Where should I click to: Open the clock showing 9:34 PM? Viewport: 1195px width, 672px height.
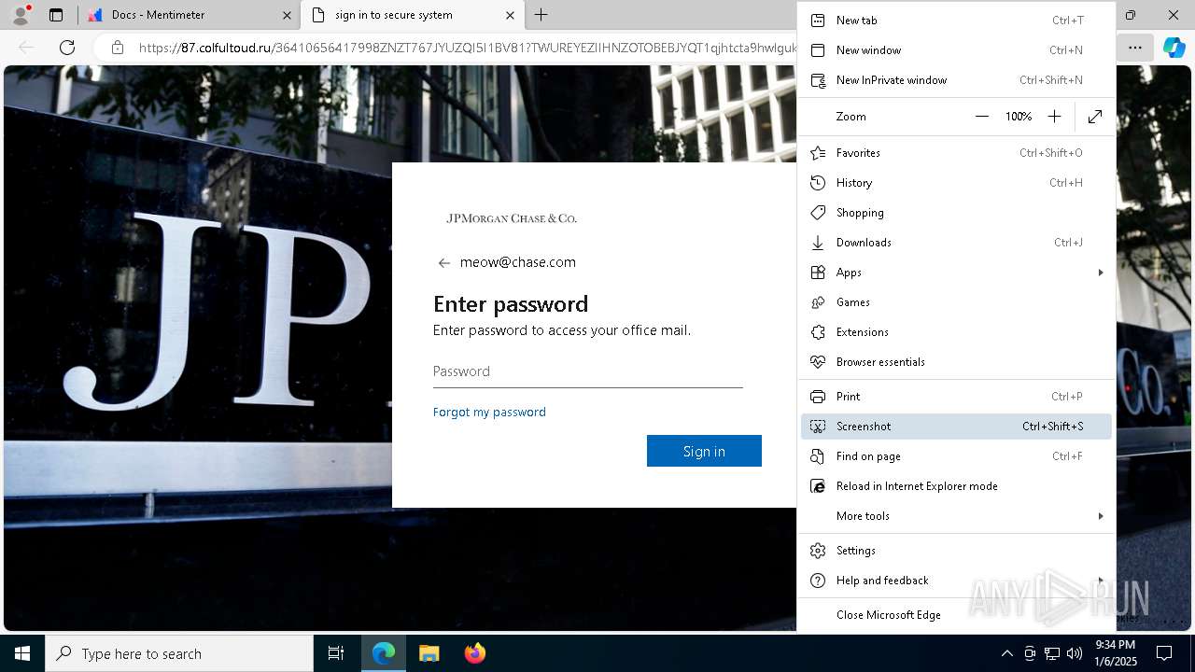1115,653
